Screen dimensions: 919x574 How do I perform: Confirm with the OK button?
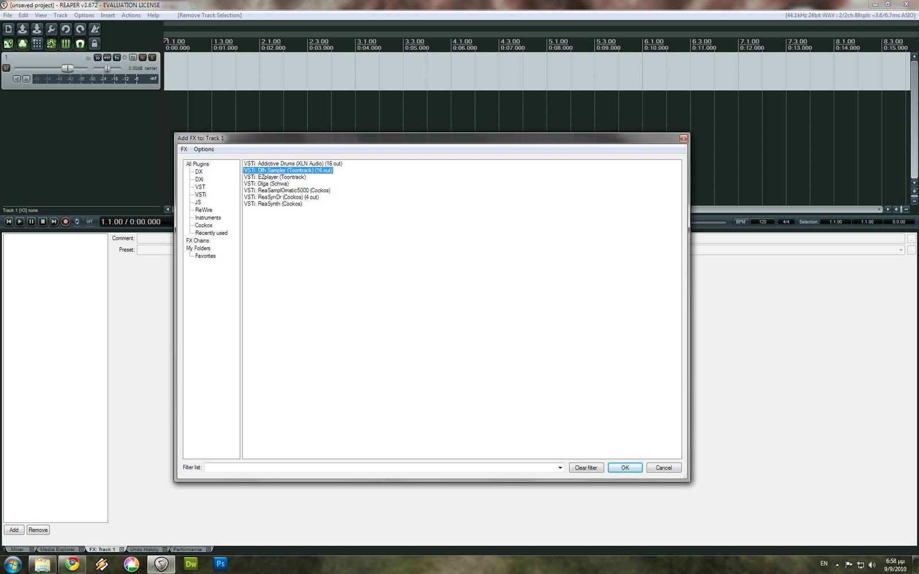pyautogui.click(x=624, y=467)
